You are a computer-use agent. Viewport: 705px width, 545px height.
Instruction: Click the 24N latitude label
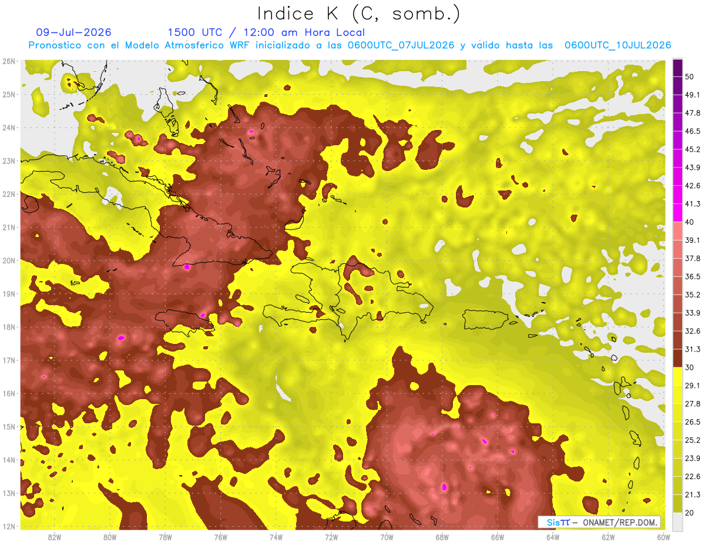8,128
